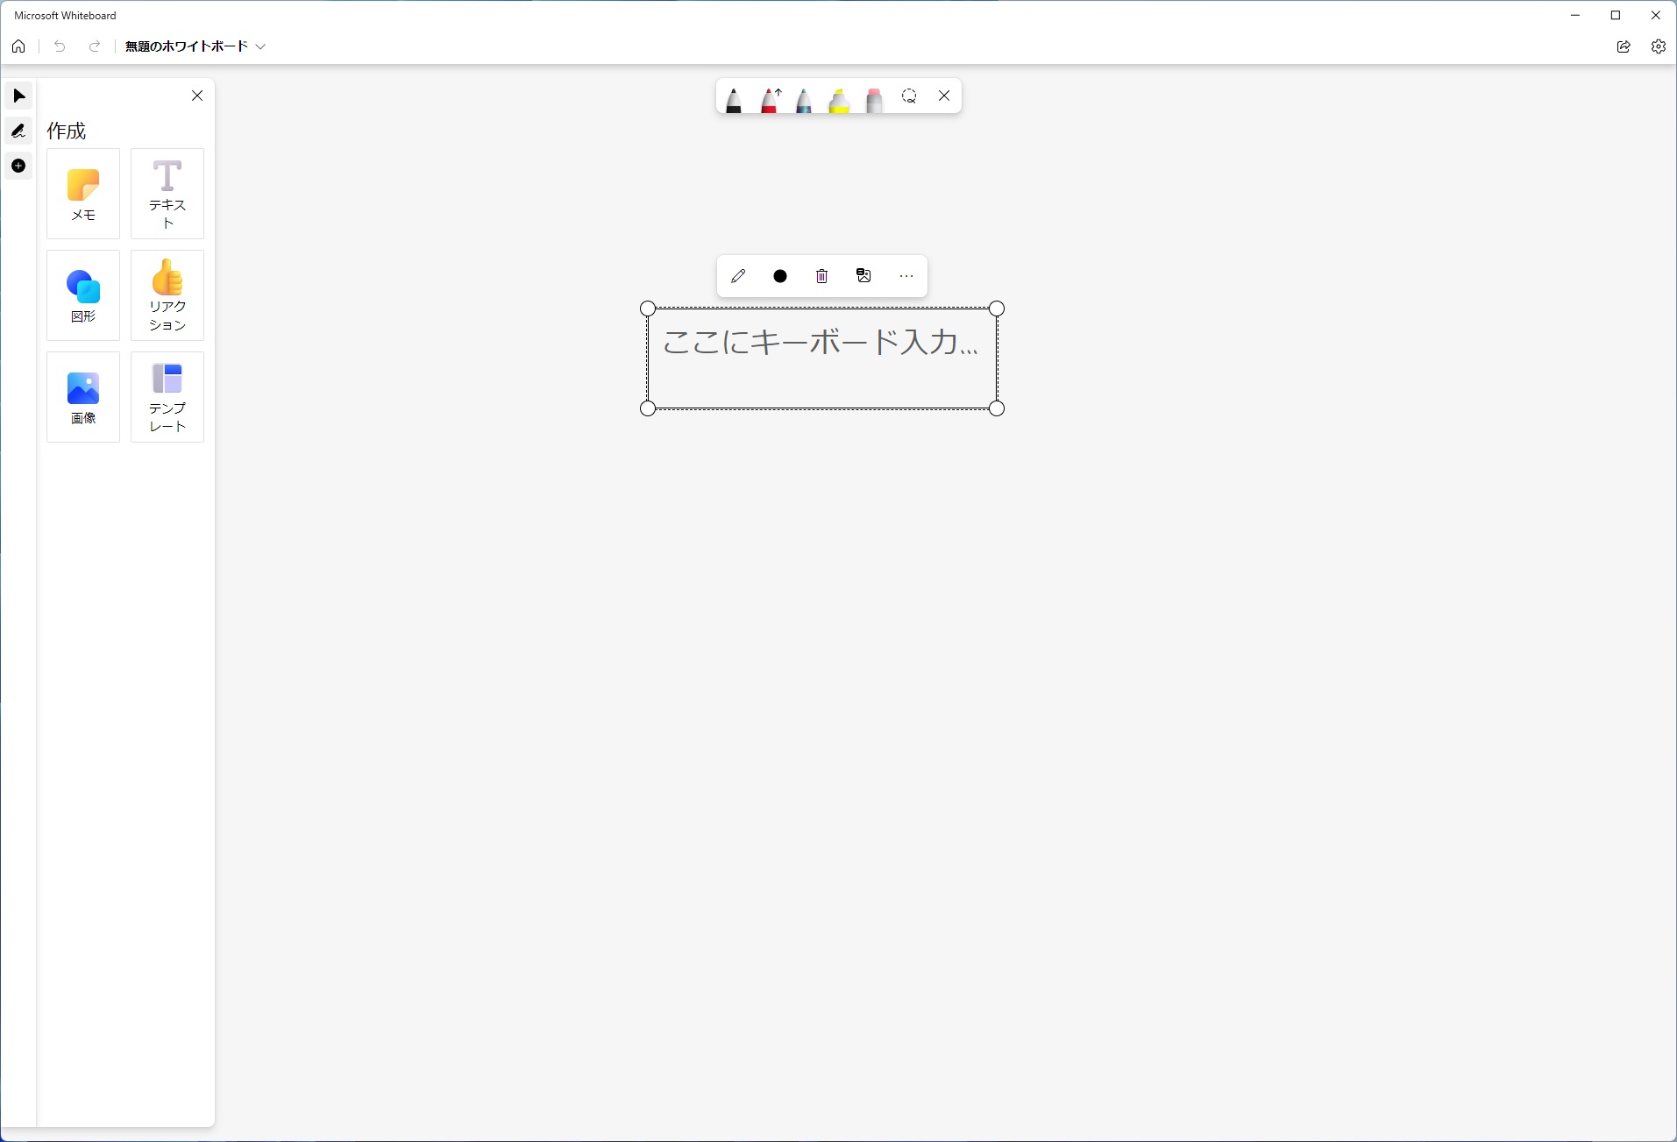Open the Create plus button
Image resolution: width=1677 pixels, height=1142 pixels.
pos(18,166)
